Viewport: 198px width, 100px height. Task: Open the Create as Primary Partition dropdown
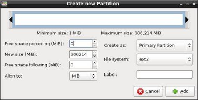pyautogui.click(x=165, y=45)
